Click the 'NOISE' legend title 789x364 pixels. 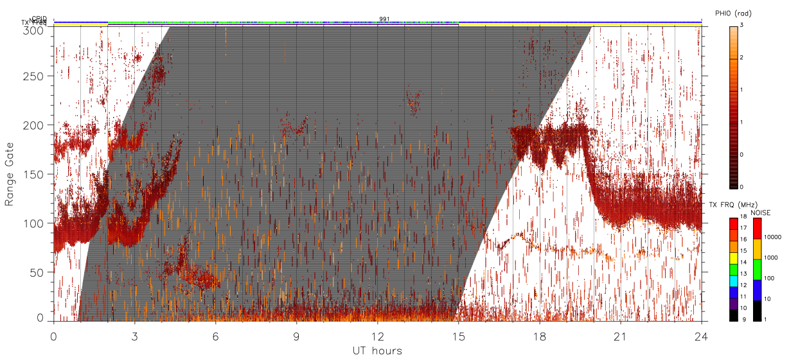[x=761, y=212]
